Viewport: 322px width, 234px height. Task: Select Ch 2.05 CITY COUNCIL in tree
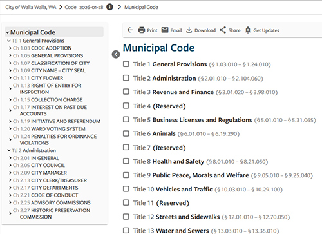[x=39, y=165]
